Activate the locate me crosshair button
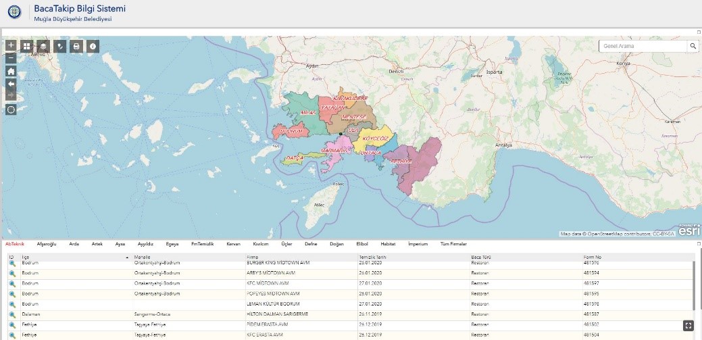 coord(11,110)
